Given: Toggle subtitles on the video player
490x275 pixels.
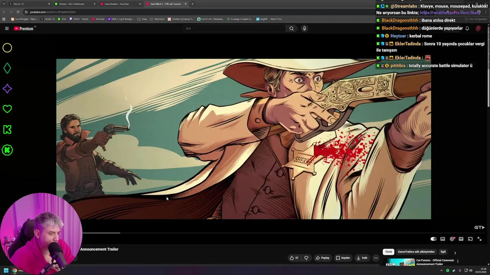Looking at the screenshot, I should tap(443, 239).
